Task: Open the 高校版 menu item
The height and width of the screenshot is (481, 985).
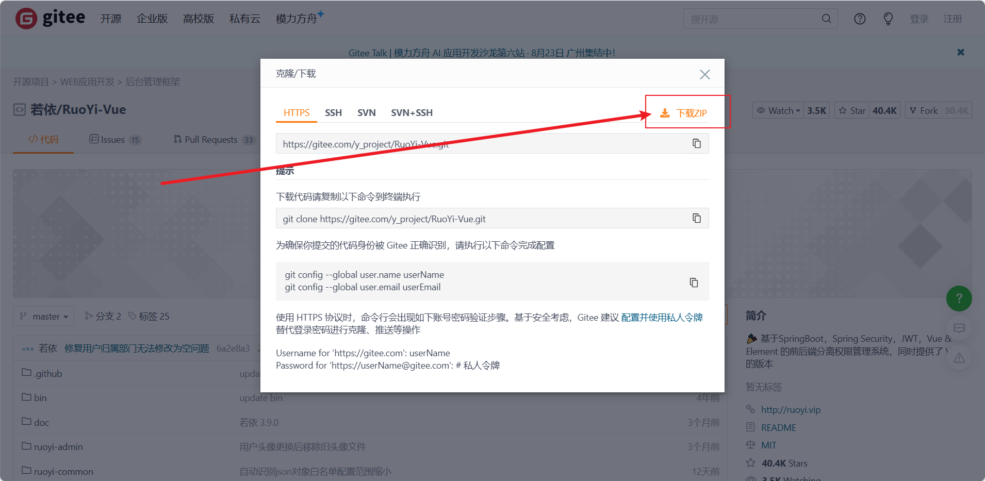Action: click(x=199, y=19)
